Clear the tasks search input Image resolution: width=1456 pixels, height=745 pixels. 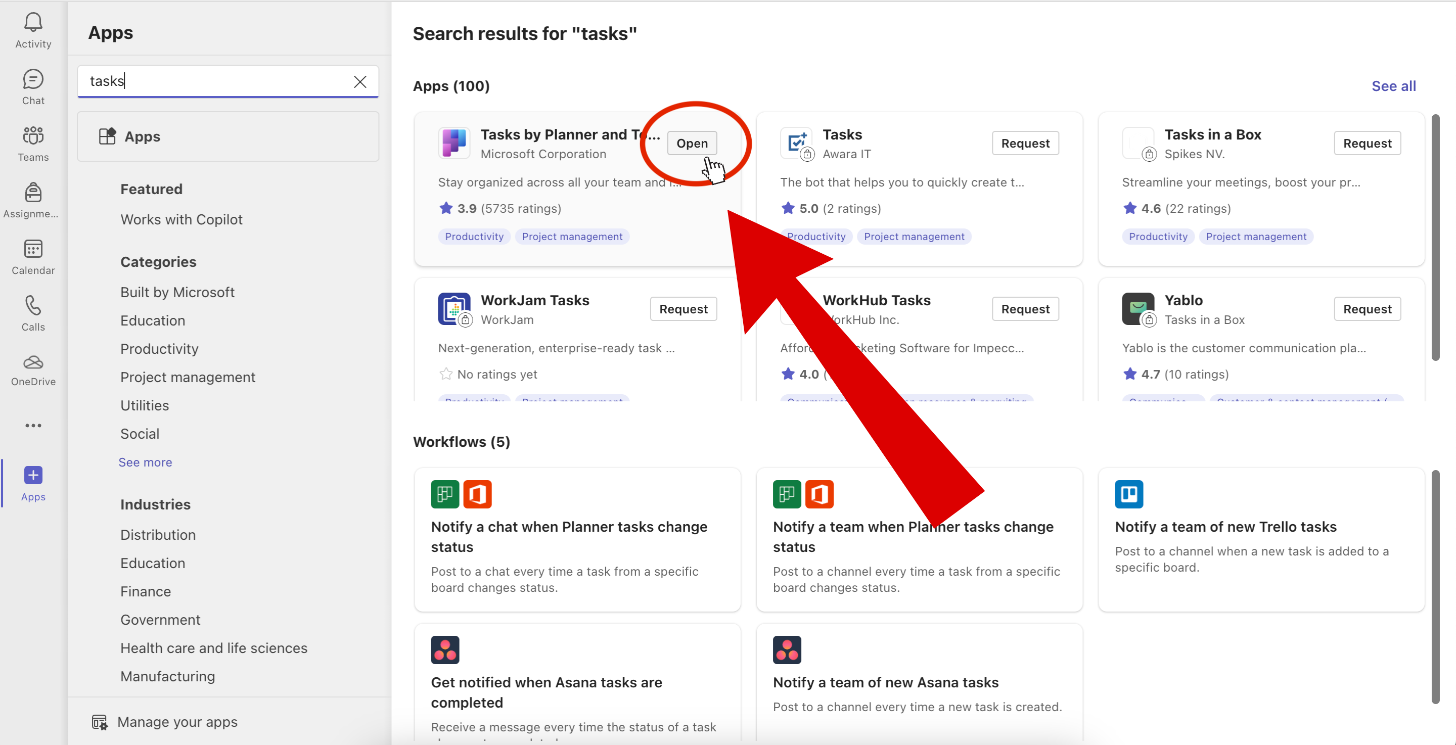click(359, 80)
